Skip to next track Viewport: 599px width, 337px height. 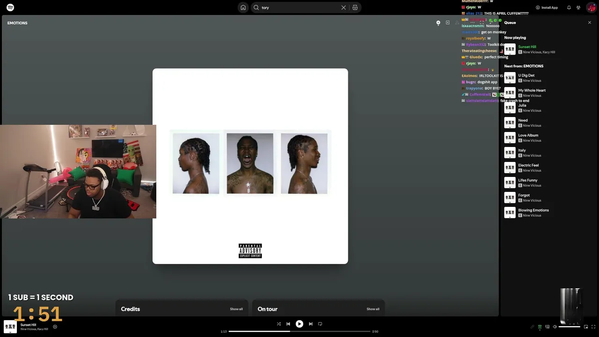[x=310, y=324]
